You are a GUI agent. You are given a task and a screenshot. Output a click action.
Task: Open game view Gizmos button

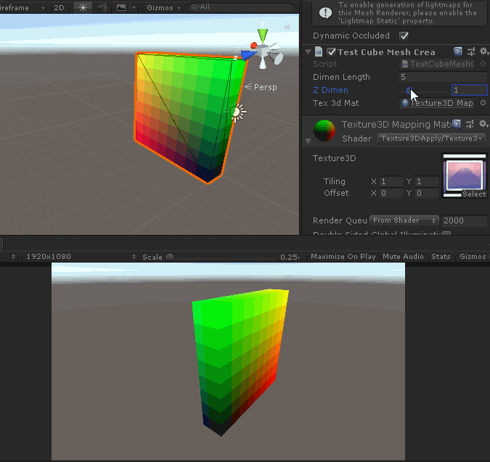pyautogui.click(x=473, y=257)
